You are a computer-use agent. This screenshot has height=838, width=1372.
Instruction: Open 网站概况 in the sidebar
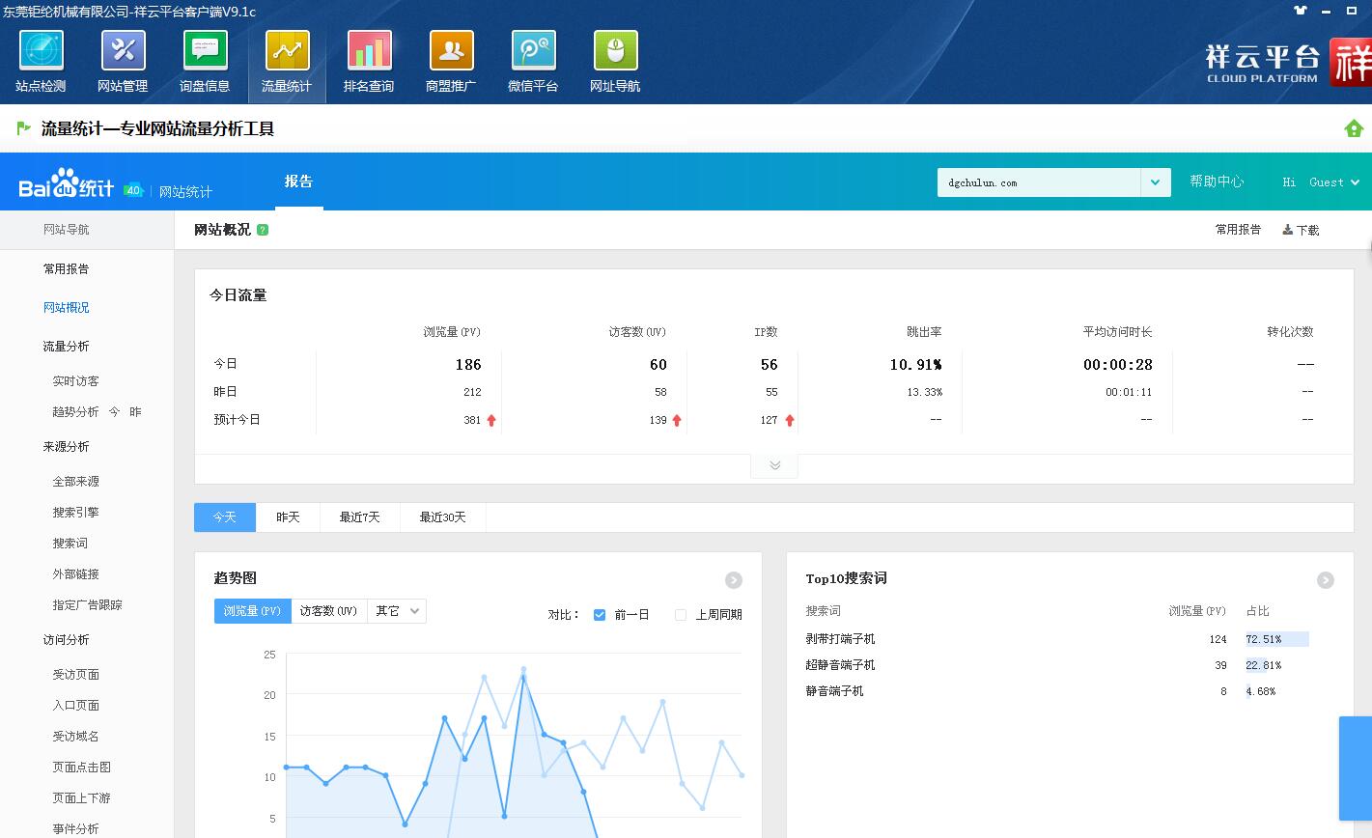pyautogui.click(x=66, y=308)
